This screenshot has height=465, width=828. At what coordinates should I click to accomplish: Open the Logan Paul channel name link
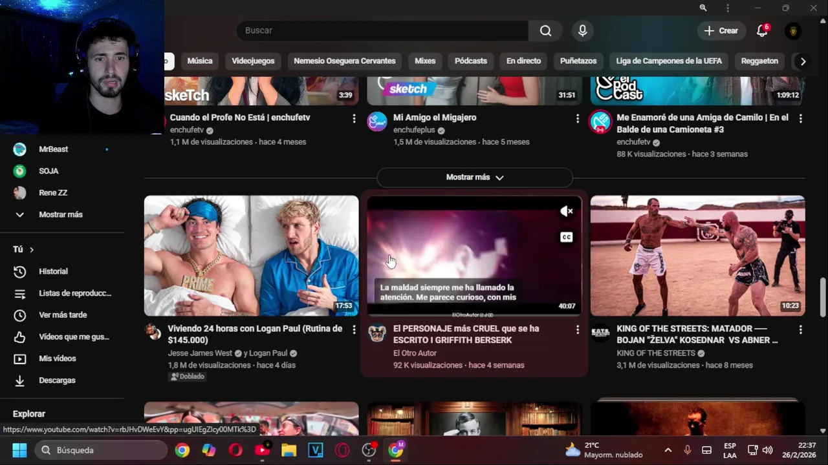point(269,353)
